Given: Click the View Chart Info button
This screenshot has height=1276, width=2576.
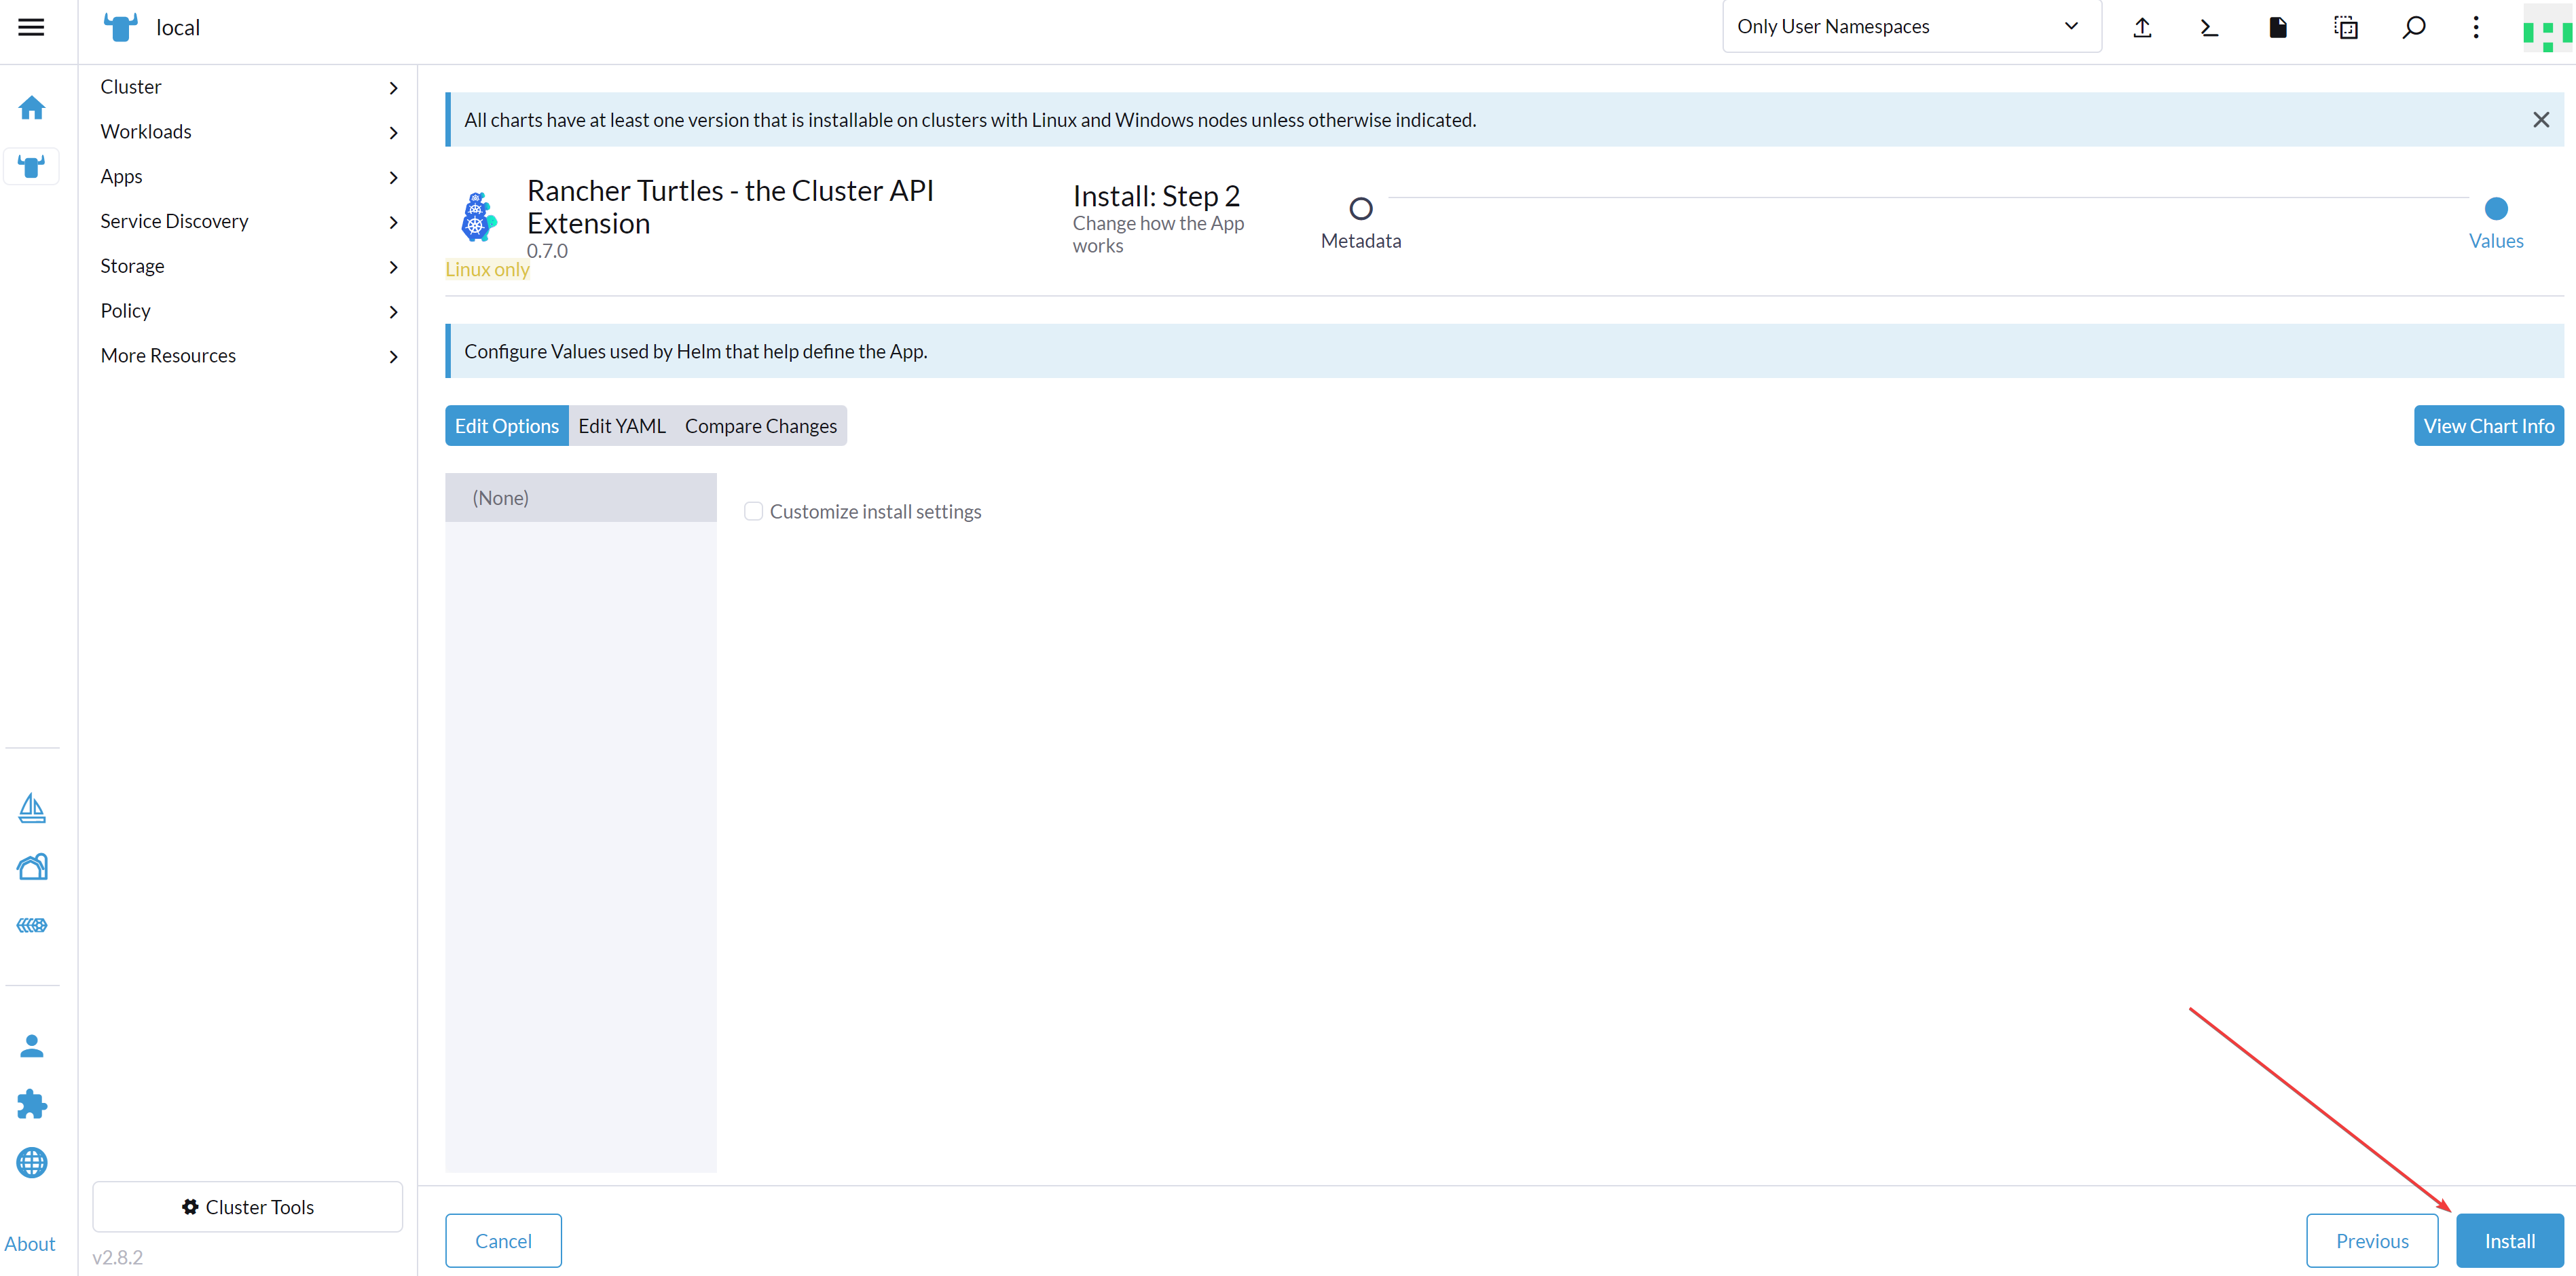Looking at the screenshot, I should click(2489, 426).
